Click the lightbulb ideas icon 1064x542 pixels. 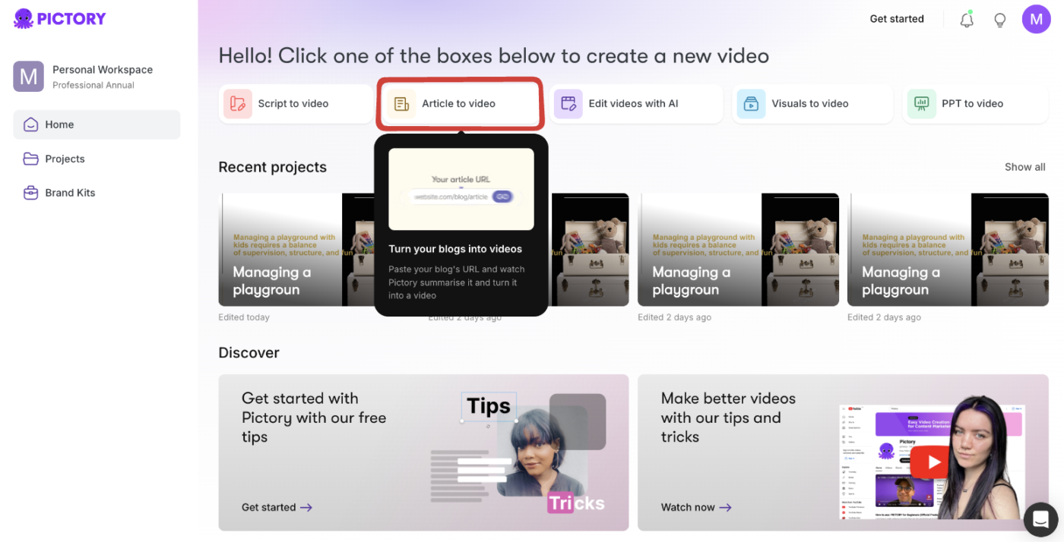click(1000, 20)
